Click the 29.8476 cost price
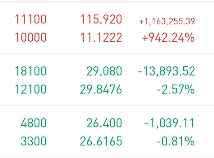This screenshot has width=214, height=158. click(x=101, y=89)
